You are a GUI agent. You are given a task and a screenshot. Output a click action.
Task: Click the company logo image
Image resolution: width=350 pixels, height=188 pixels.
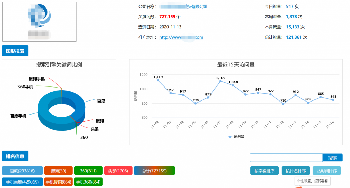(x=39, y=22)
